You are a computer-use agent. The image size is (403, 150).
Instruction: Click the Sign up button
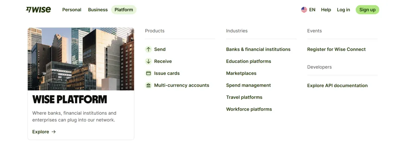click(x=367, y=10)
